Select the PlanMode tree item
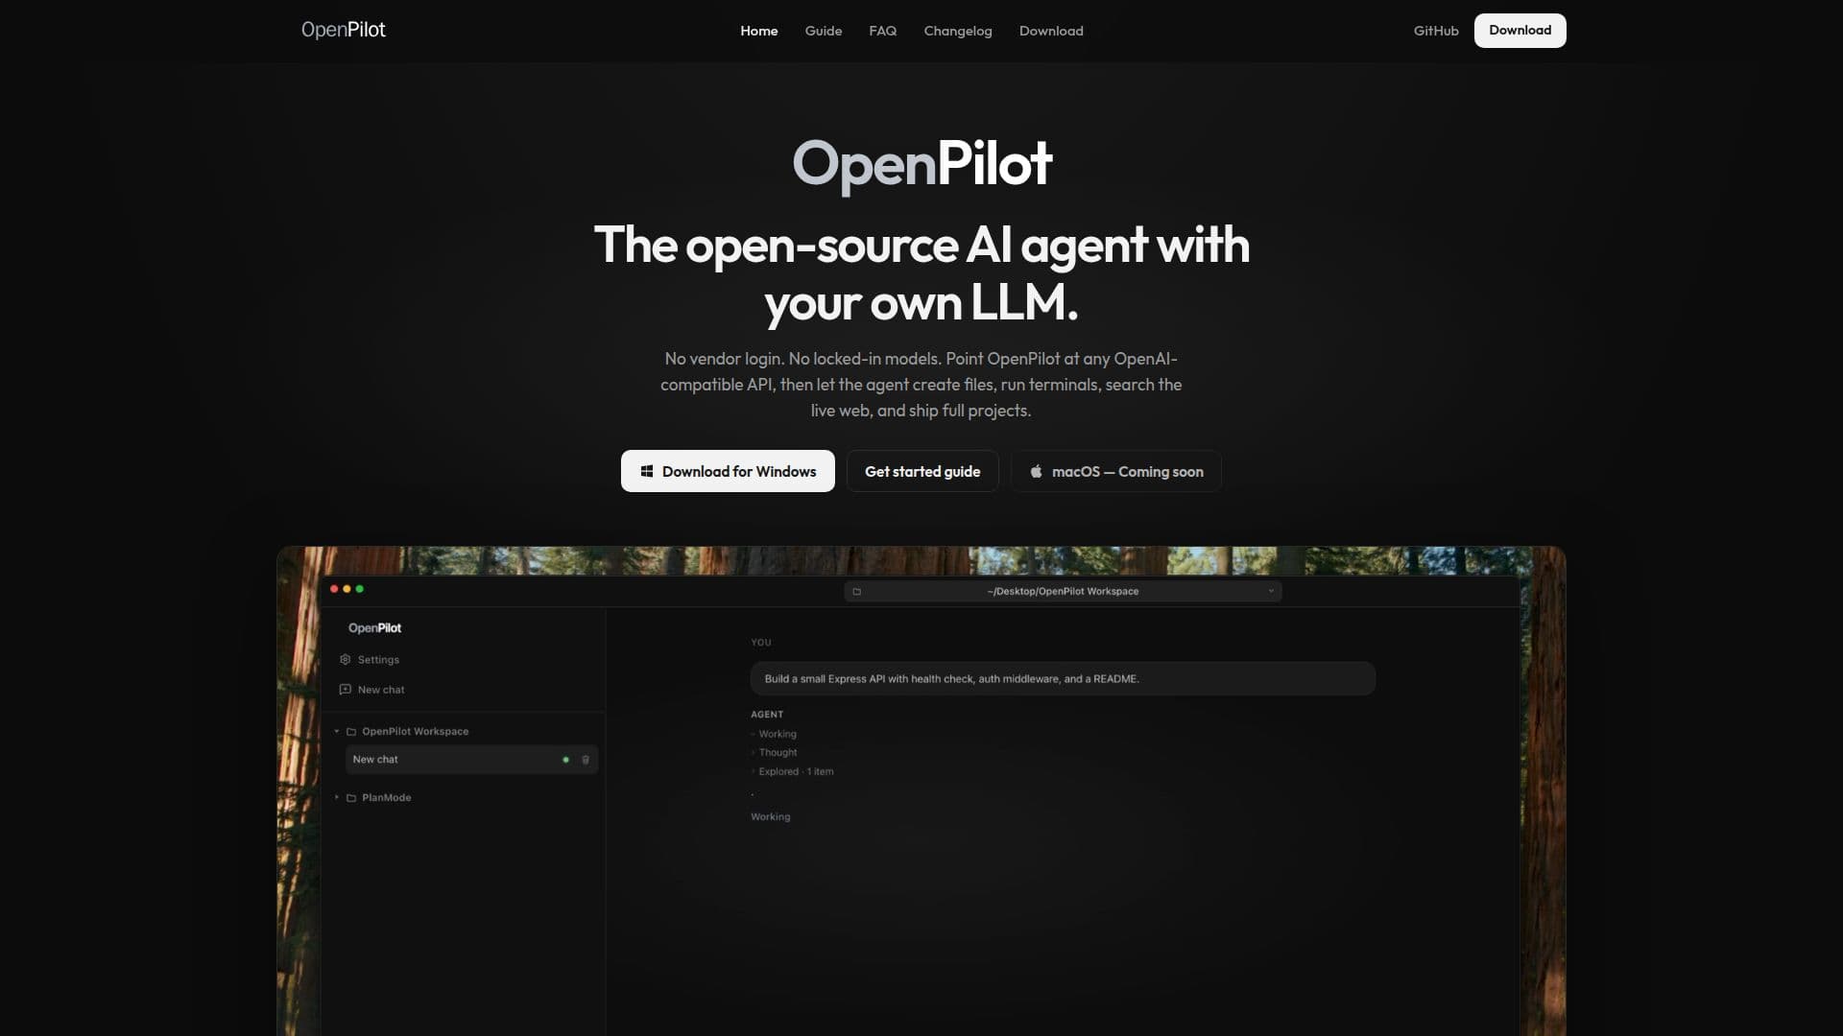Screen dimensions: 1843x1036 (386, 797)
